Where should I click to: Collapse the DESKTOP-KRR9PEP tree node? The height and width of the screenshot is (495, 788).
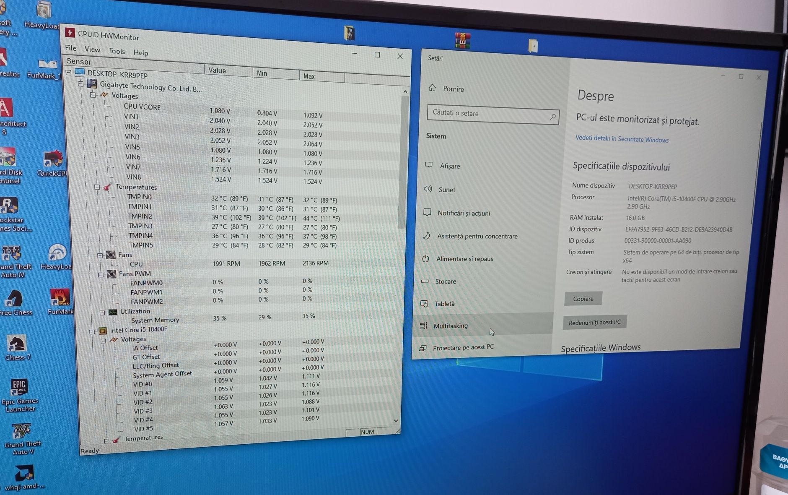68,72
